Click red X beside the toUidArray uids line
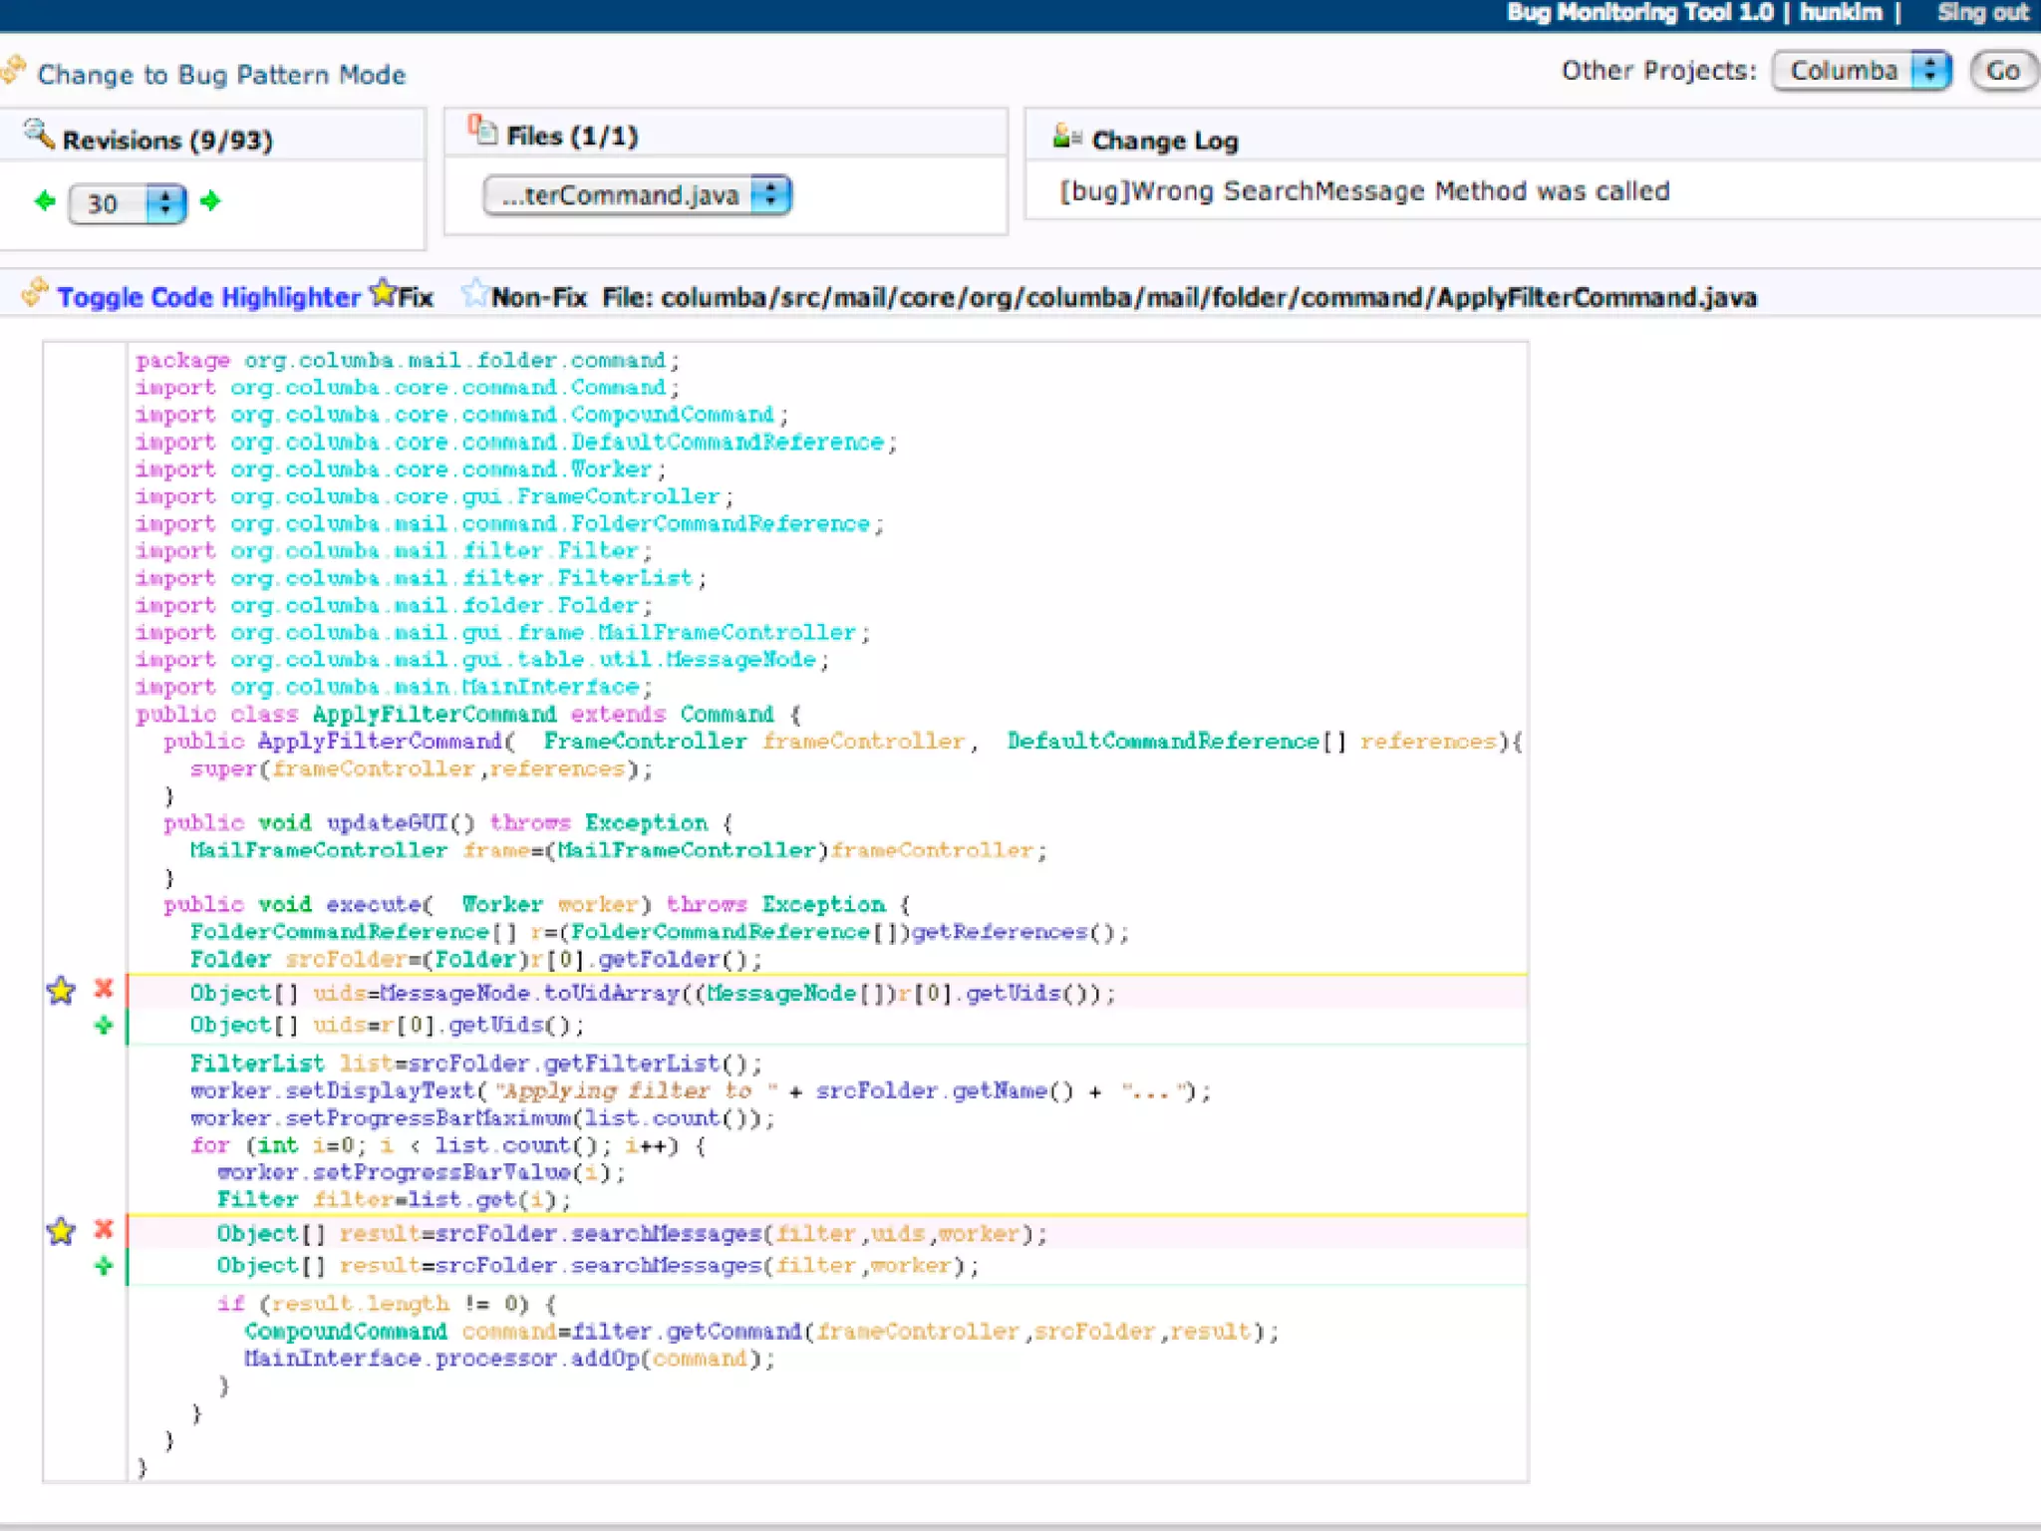Screen dimensions: 2041x1531 (x=104, y=989)
